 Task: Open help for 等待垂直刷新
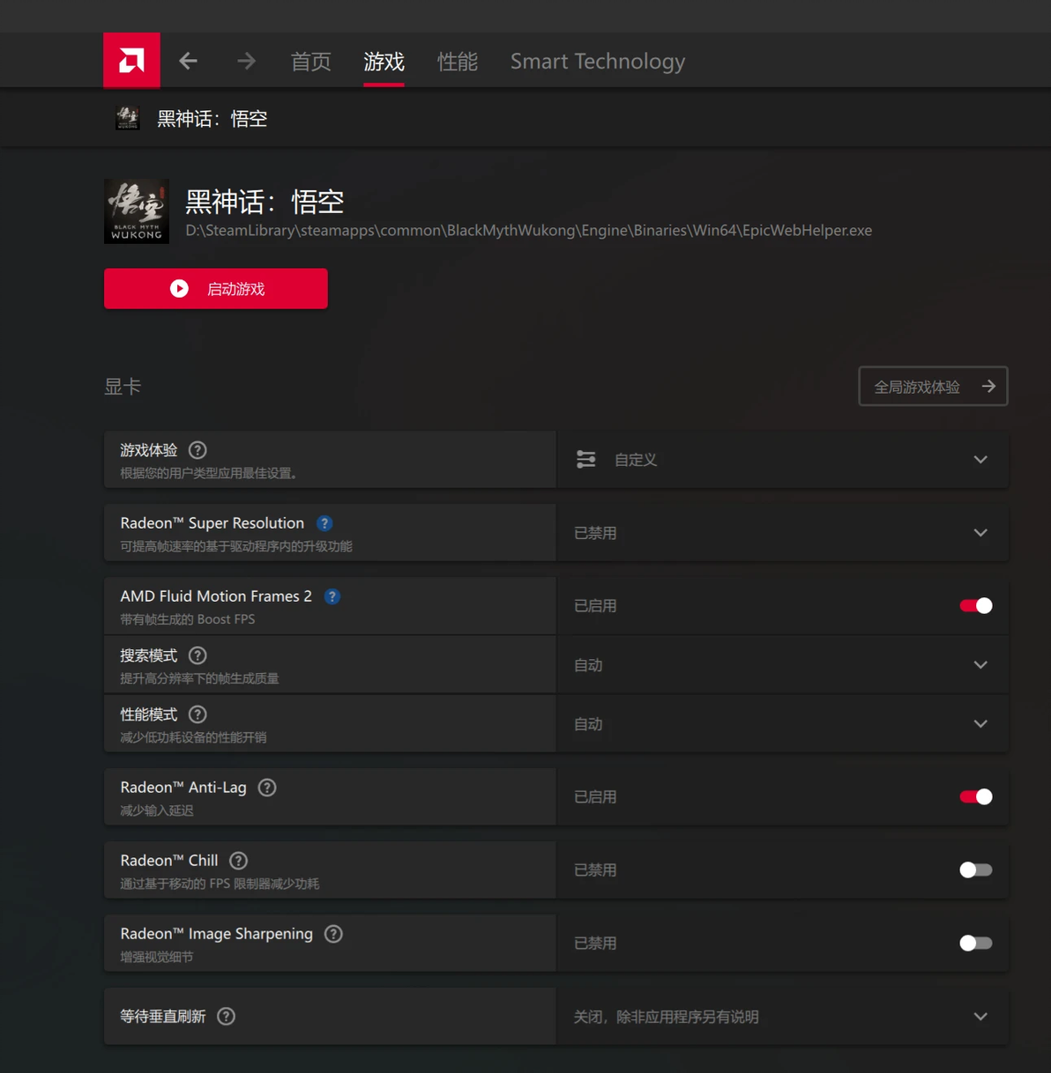(x=226, y=1017)
